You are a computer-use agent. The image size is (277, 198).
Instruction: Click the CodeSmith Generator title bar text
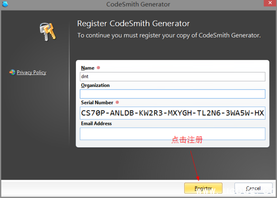coord(138,4)
